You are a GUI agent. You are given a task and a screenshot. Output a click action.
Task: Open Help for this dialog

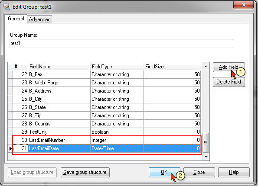pos(234,172)
